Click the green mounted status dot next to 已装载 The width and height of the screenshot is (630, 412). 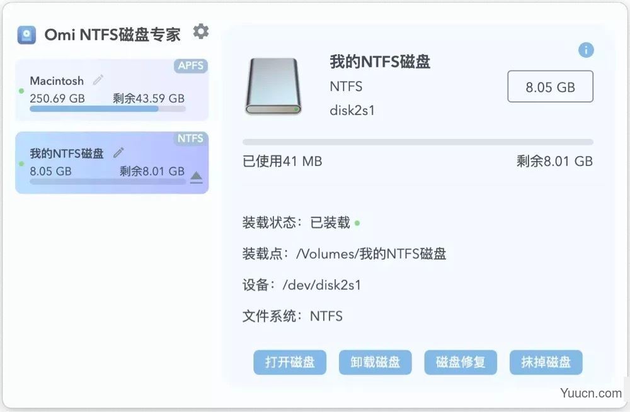point(356,222)
